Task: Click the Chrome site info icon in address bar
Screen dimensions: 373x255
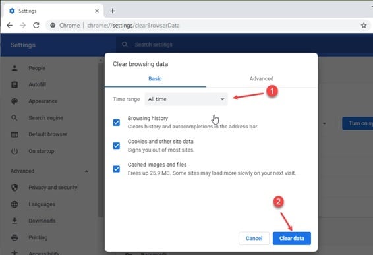Action: tap(53, 25)
